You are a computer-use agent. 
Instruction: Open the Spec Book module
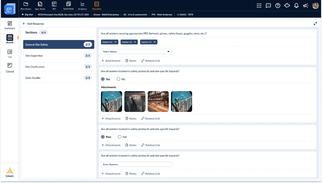tap(40, 6)
